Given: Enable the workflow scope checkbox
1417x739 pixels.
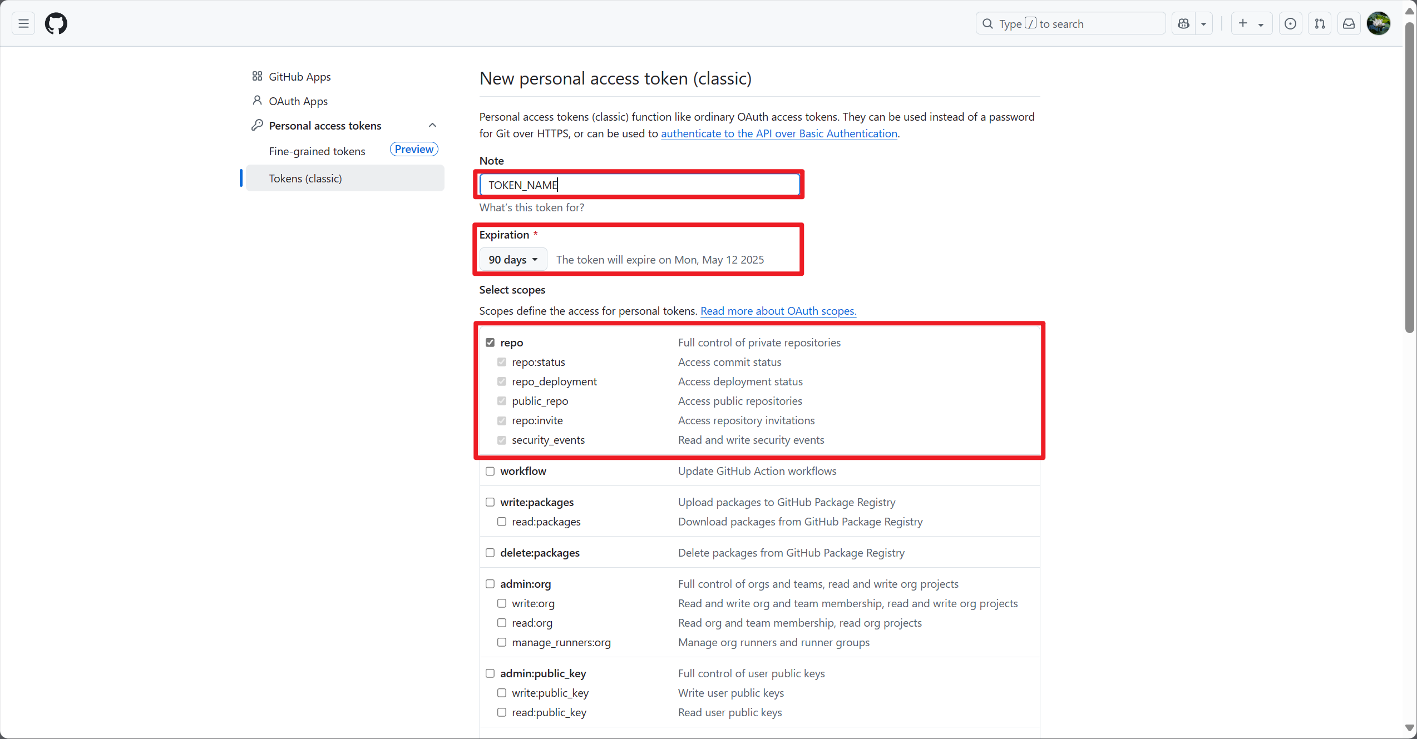Looking at the screenshot, I should (x=490, y=472).
